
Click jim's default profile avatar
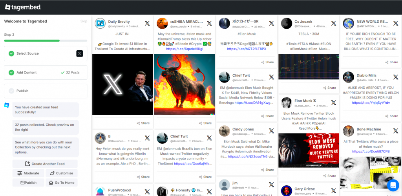pyautogui.click(x=224, y=185)
